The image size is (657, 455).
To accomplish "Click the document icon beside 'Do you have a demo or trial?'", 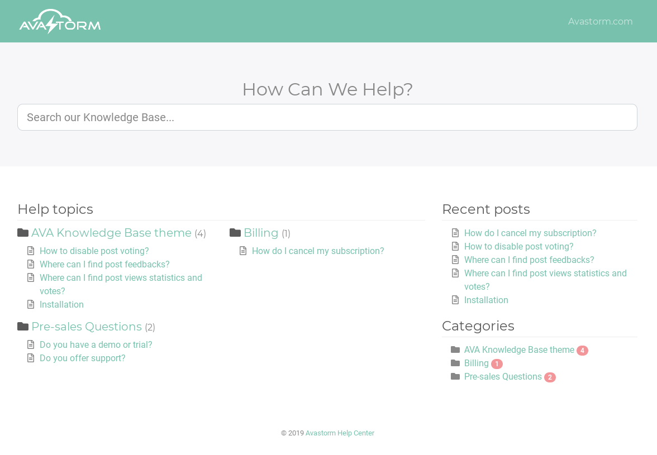I will click(x=31, y=344).
